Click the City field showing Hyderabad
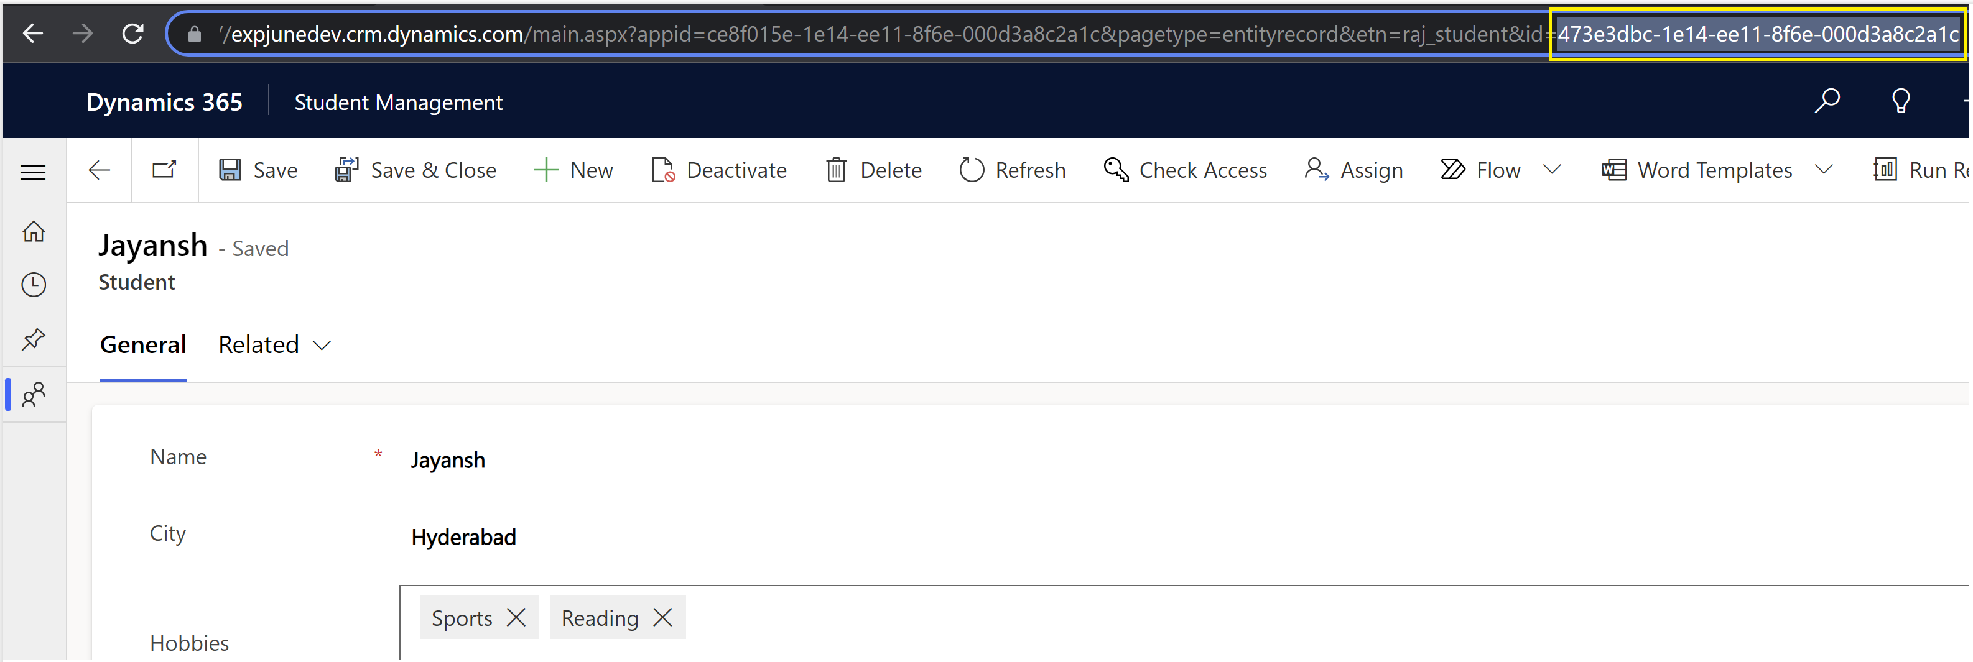The width and height of the screenshot is (1973, 662). 463,537
